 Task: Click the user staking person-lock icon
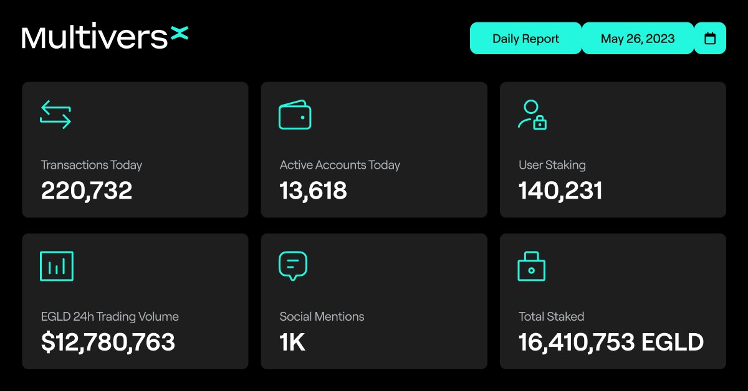(x=532, y=115)
